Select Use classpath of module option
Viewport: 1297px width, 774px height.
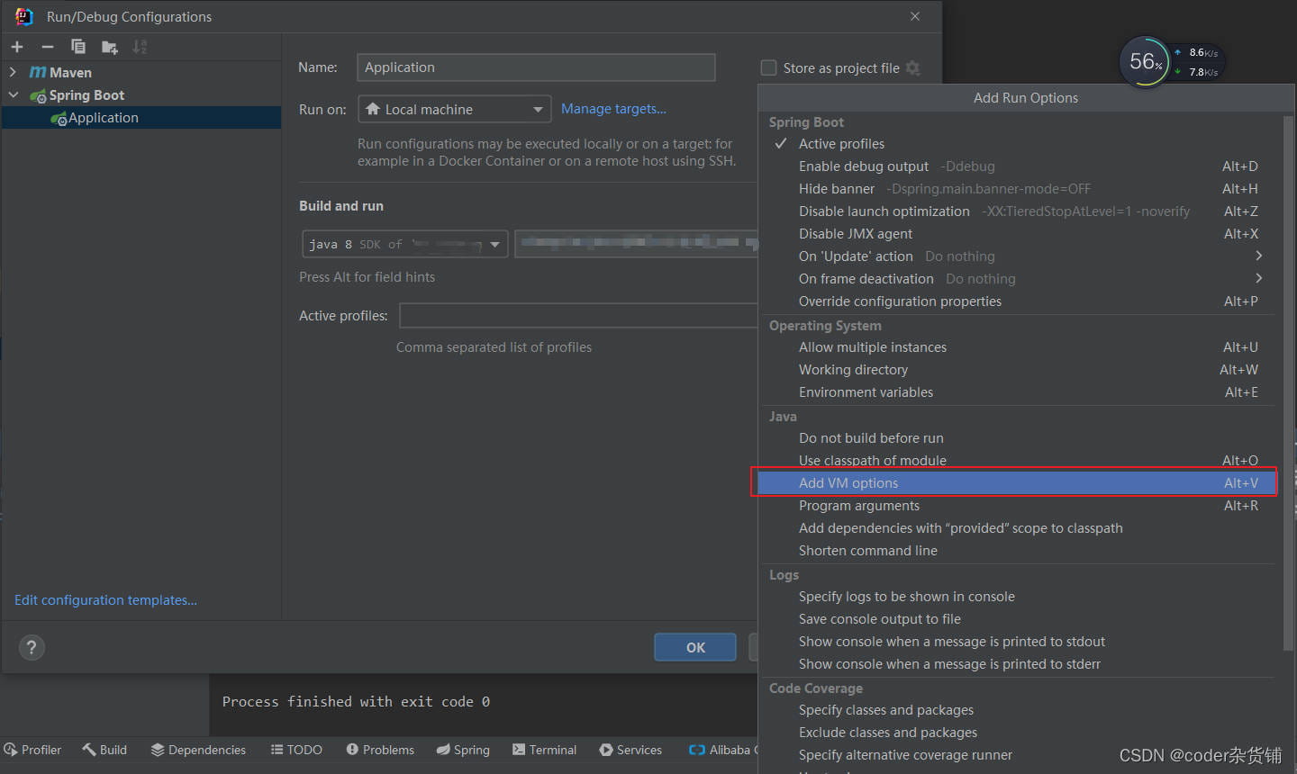[x=1016, y=461]
